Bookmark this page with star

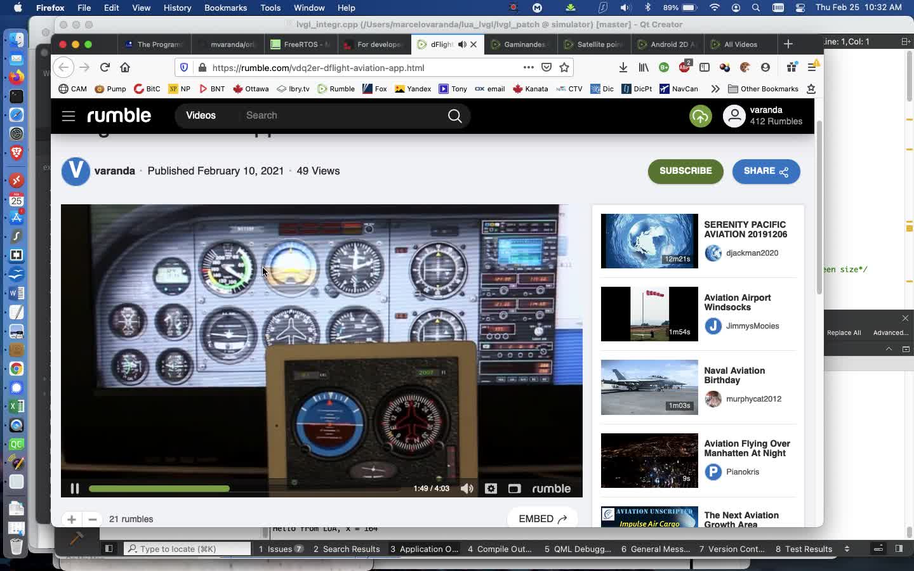[564, 67]
